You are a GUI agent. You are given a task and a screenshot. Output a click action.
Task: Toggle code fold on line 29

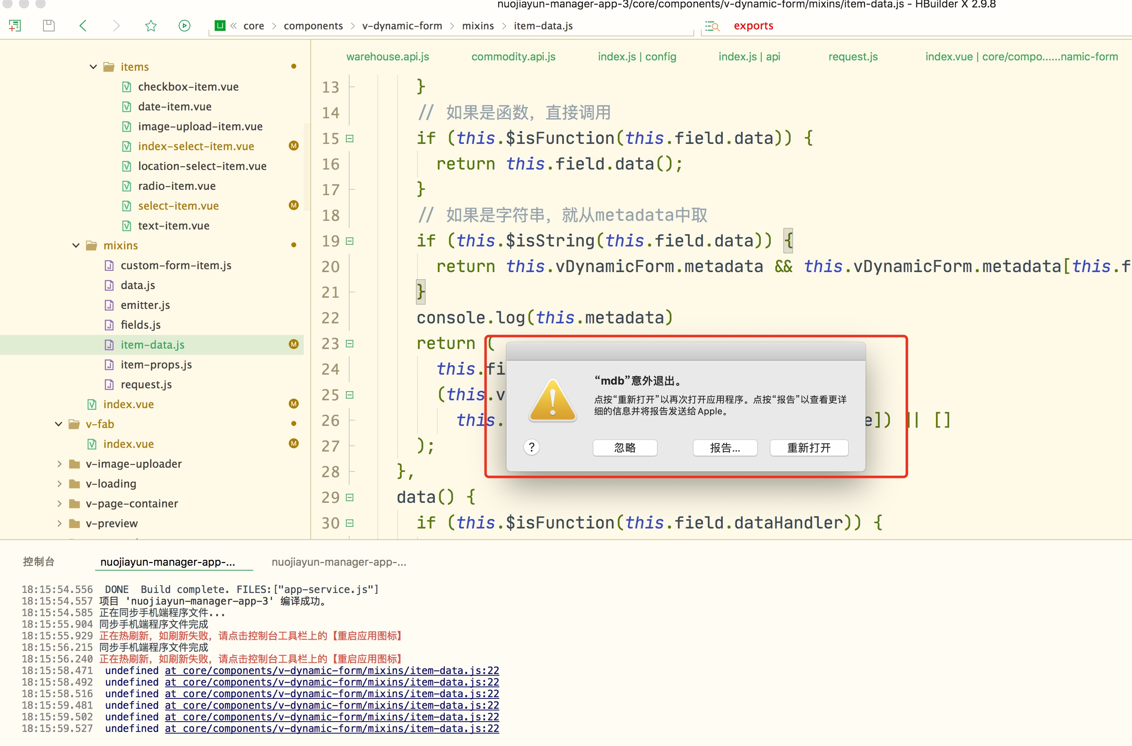pos(350,497)
